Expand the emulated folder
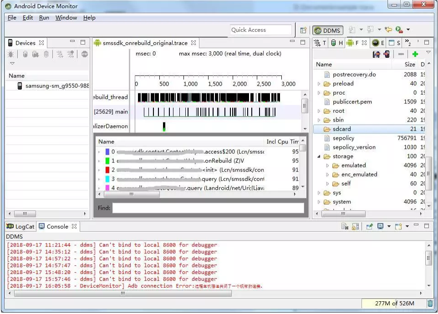Image resolution: width=438 pixels, height=314 pixels. point(327,166)
